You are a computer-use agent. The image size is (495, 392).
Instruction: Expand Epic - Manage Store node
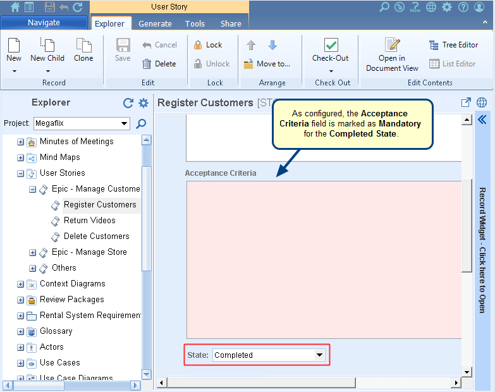click(32, 252)
